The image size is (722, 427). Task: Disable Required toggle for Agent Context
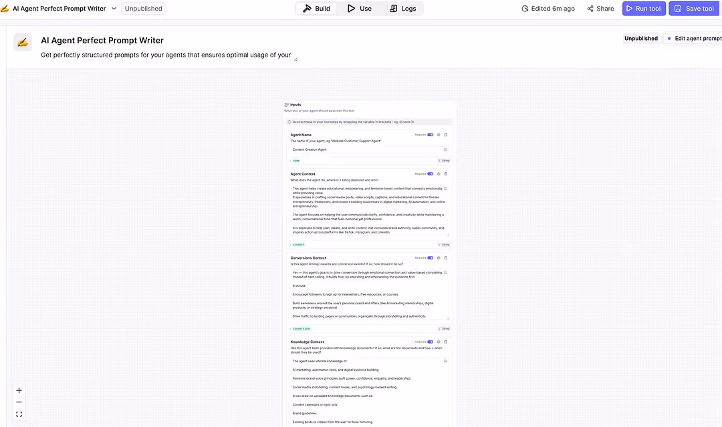click(x=431, y=173)
